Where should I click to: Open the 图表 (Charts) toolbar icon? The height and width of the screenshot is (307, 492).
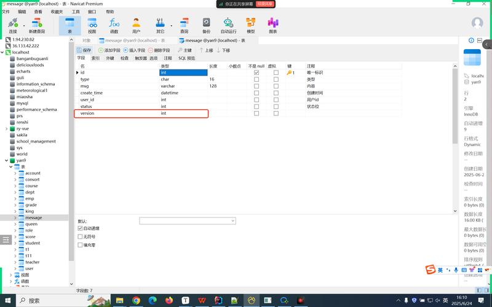272,25
